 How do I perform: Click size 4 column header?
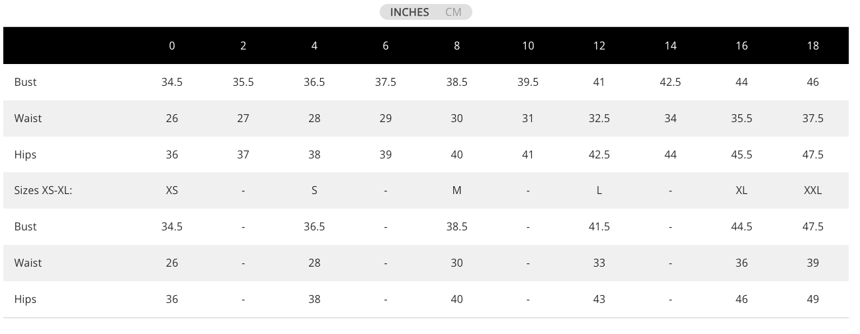tap(314, 46)
